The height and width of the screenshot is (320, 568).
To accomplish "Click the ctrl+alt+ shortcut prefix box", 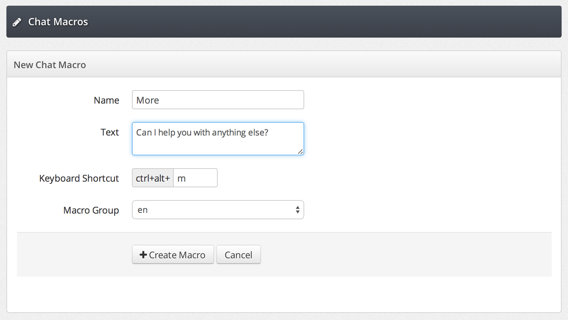I will 153,178.
